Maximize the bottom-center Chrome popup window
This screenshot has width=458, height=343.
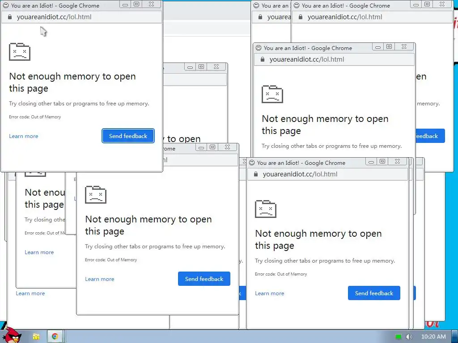tap(212, 147)
